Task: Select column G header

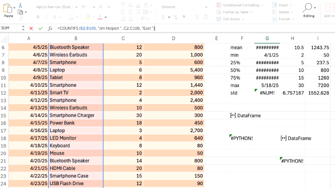Action: point(267,39)
